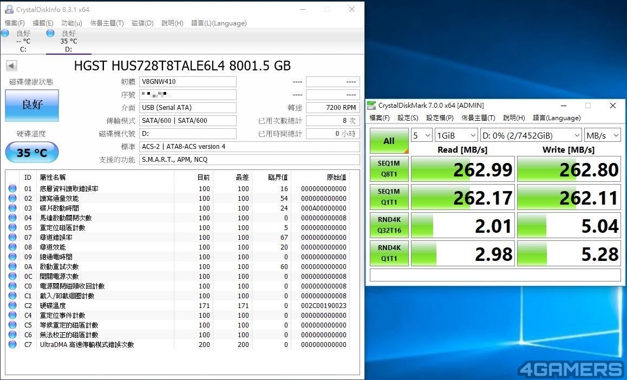Open 說明(H) menu in CrystalDiskMark
This screenshot has width=627, height=380.
click(514, 118)
